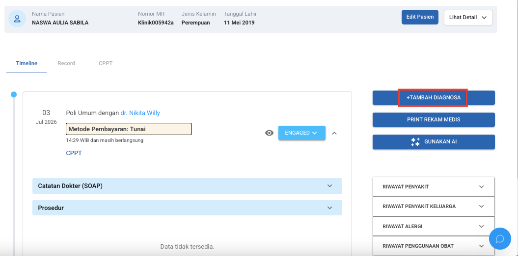
Task: Click MR number Klinik005942a
Action: pos(156,23)
